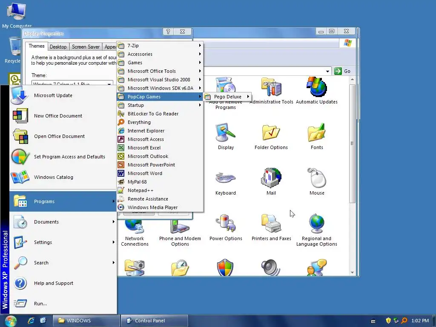The image size is (436, 327).
Task: Click the Control Panel vertical scrollbar thumb
Action: pyautogui.click(x=352, y=143)
